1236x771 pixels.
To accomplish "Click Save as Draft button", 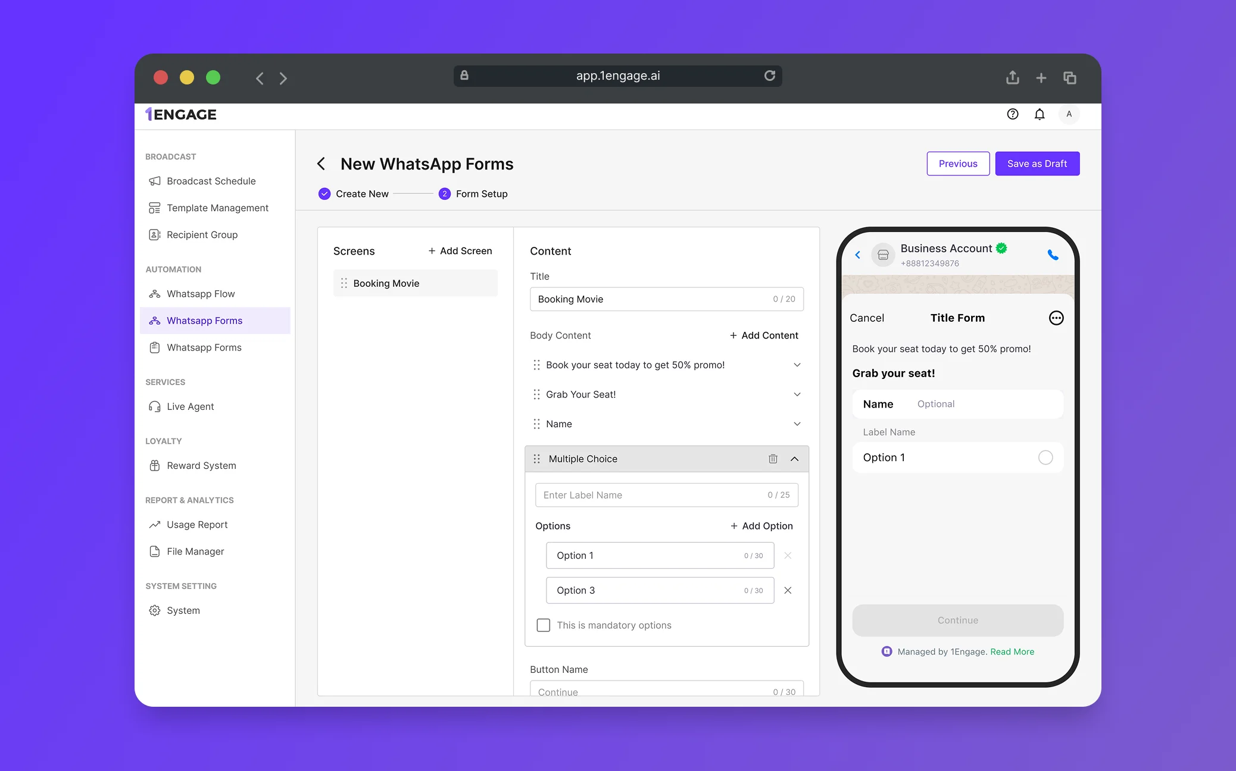I will click(x=1037, y=164).
